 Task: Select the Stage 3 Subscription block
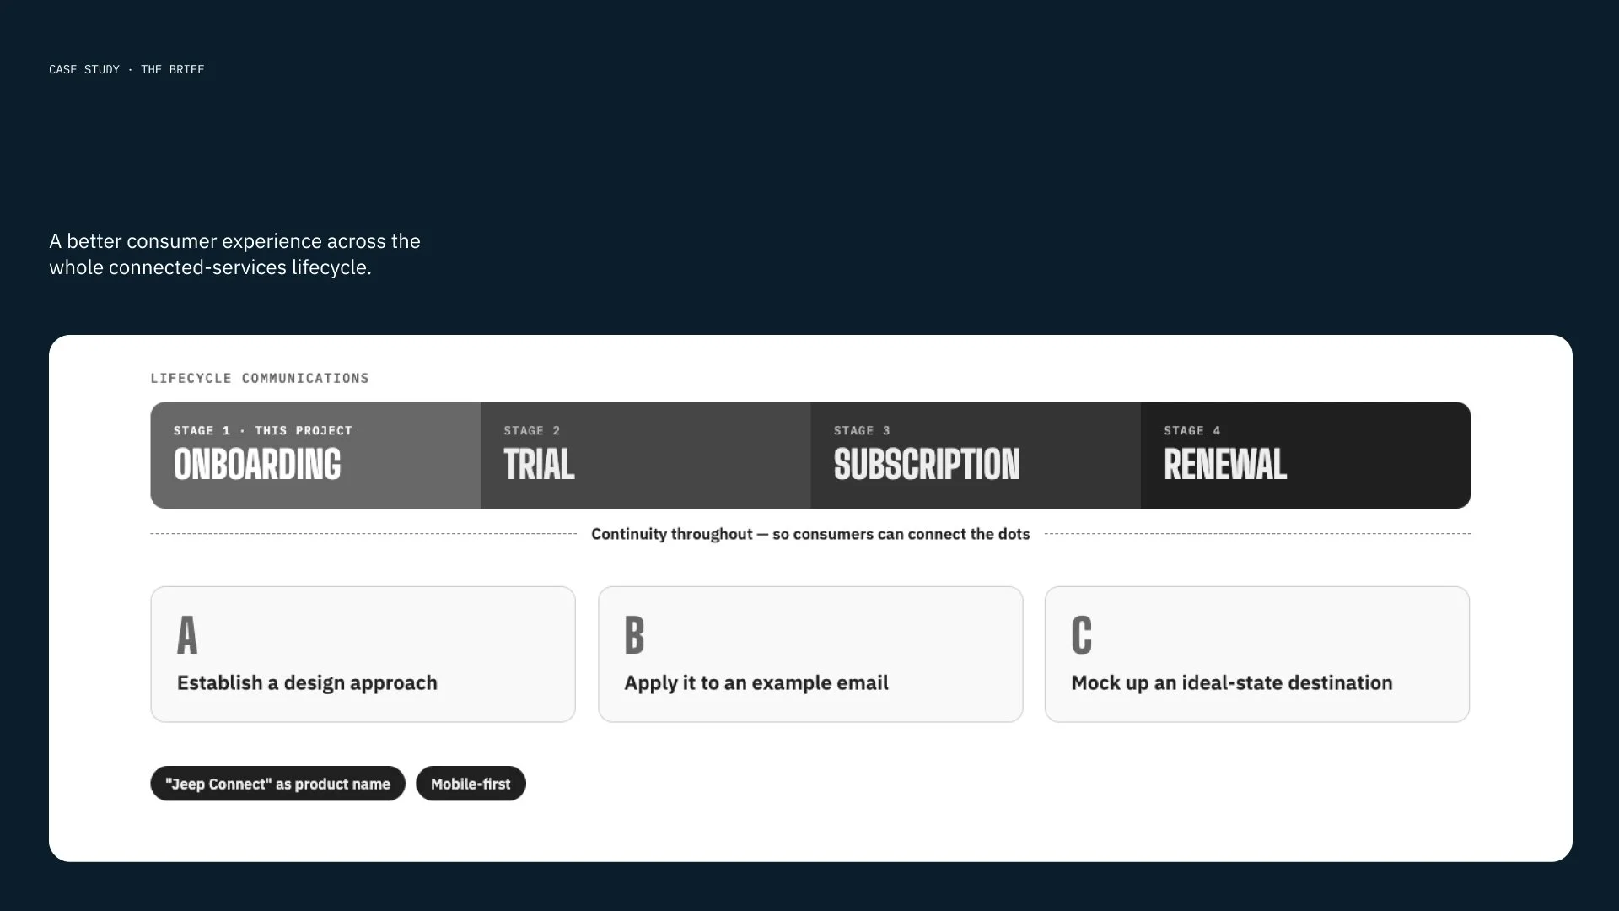click(x=976, y=455)
